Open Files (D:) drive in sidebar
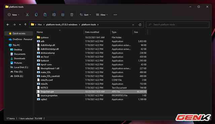This screenshot has height=124, width=215. [16, 72]
